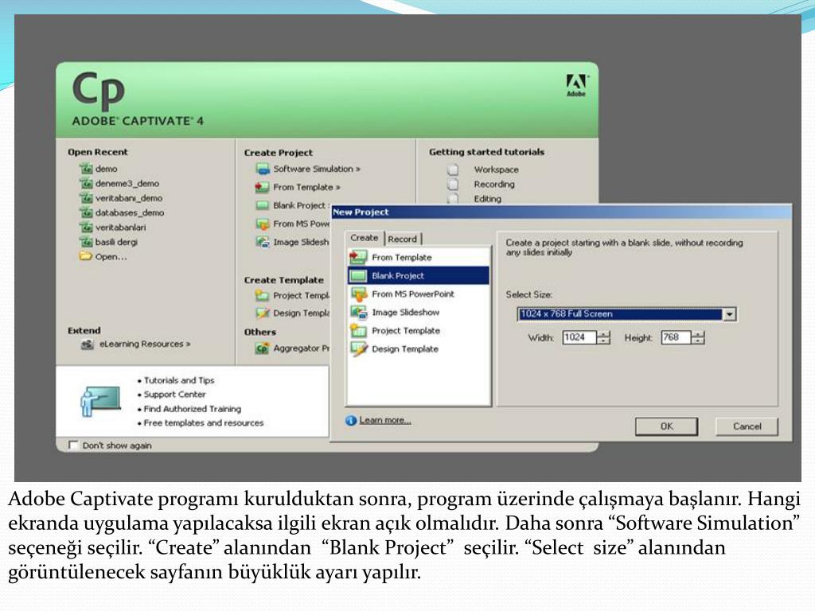Click Design Template icon in New Project list
815x611 pixels.
[359, 348]
